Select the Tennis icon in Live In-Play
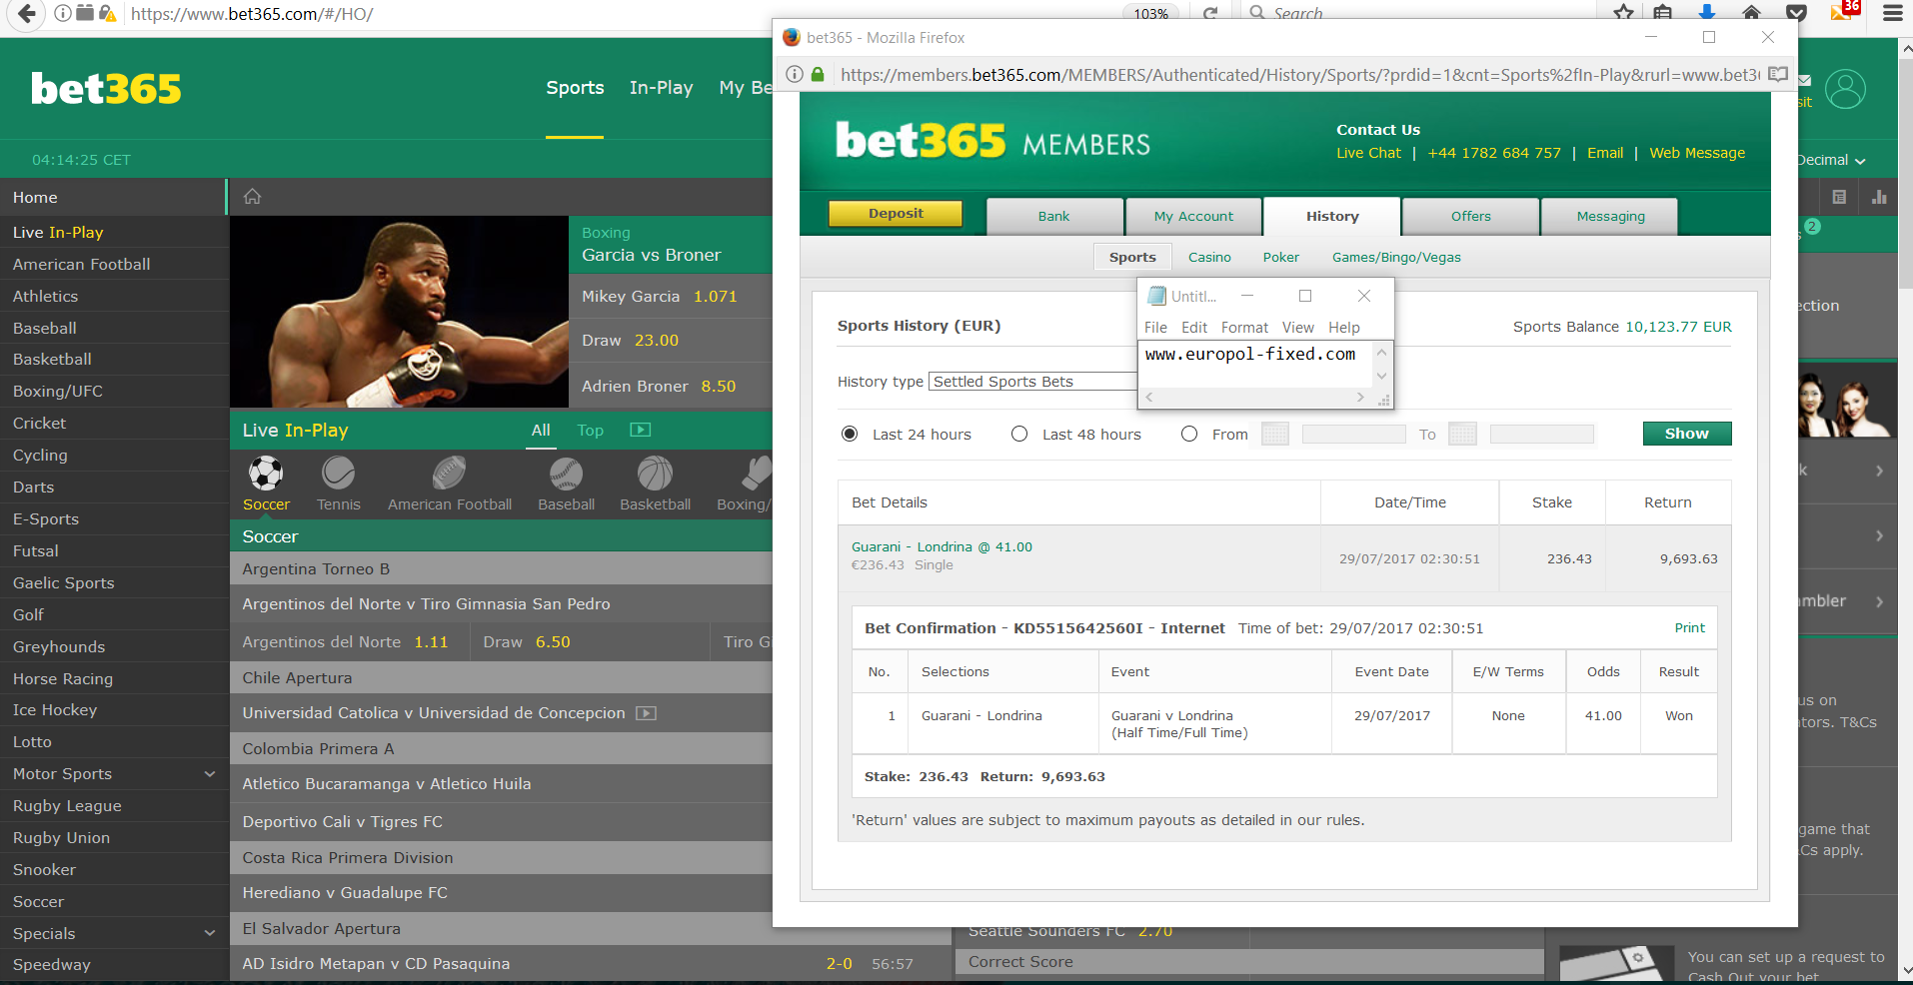The image size is (1913, 985). click(x=338, y=473)
